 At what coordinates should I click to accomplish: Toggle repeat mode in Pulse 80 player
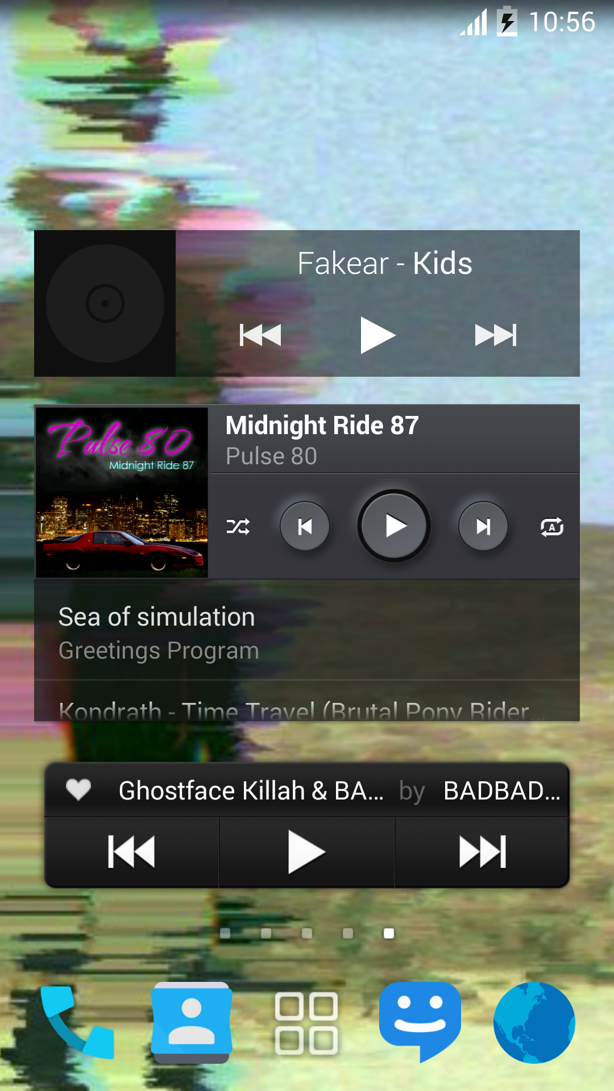tap(551, 527)
